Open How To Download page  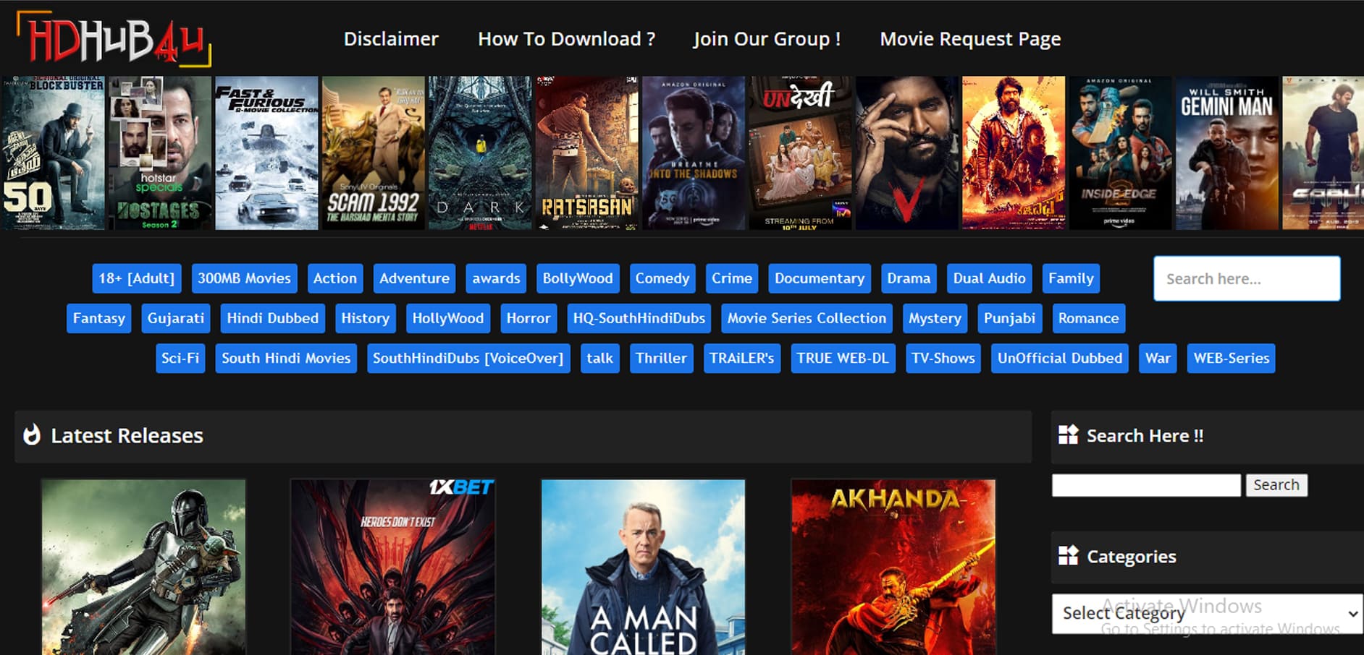(x=566, y=39)
